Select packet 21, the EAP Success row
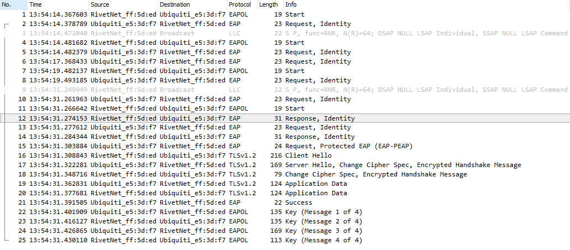 299,202
